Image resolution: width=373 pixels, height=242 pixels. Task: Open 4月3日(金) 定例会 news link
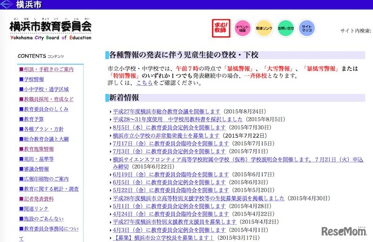coord(169,230)
